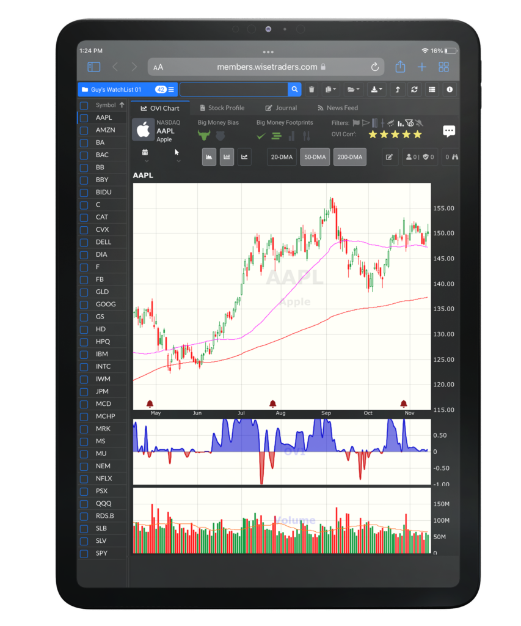This screenshot has width=521, height=626.
Task: Click the muted bell filter icon
Action: click(x=419, y=123)
